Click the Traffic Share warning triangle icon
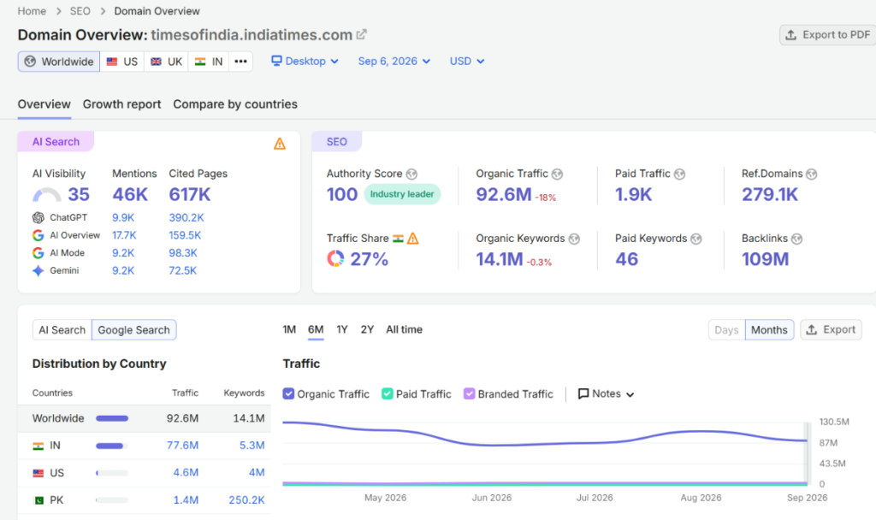This screenshot has height=520, width=876. click(x=413, y=239)
